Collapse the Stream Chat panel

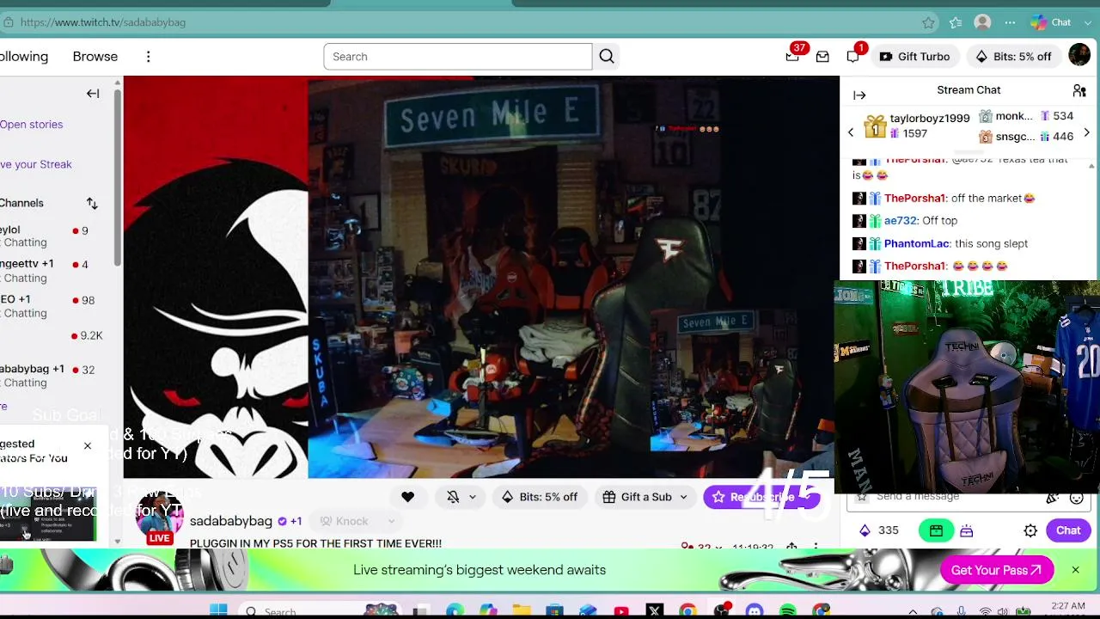[859, 95]
